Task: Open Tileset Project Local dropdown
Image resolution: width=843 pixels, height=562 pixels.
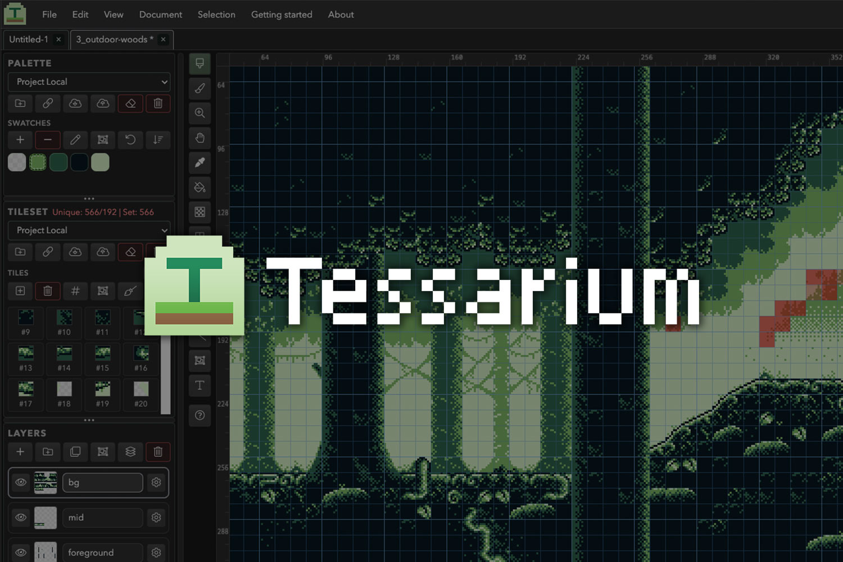Action: pyautogui.click(x=89, y=230)
